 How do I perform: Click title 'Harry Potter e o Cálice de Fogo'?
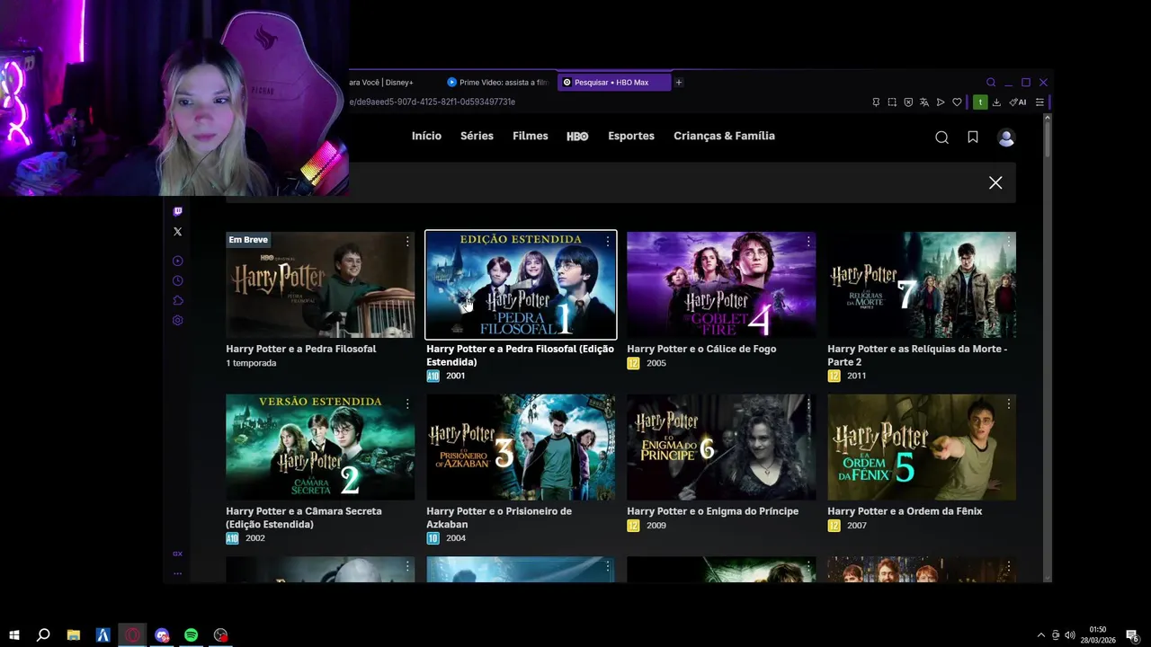pos(701,349)
